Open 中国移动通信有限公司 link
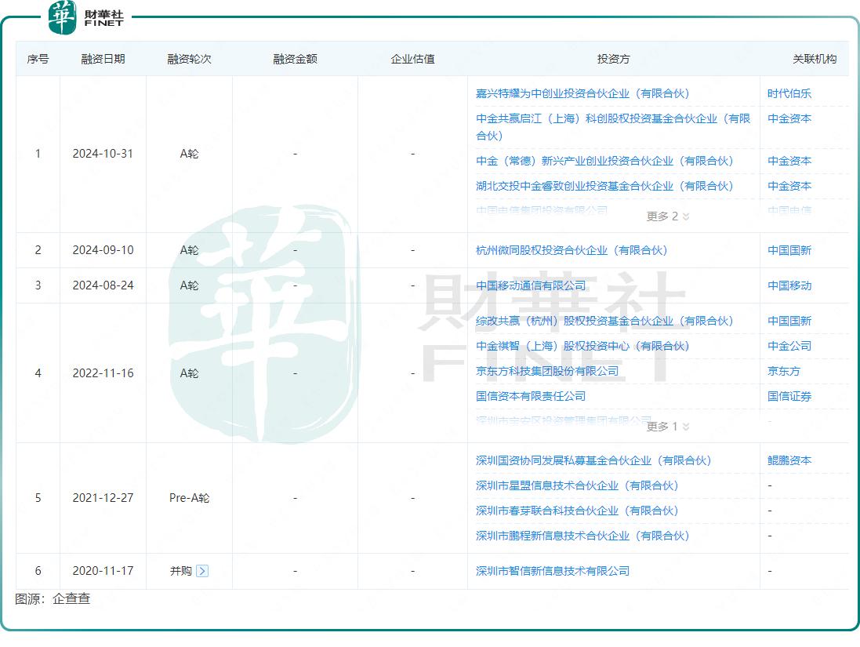 pos(531,285)
